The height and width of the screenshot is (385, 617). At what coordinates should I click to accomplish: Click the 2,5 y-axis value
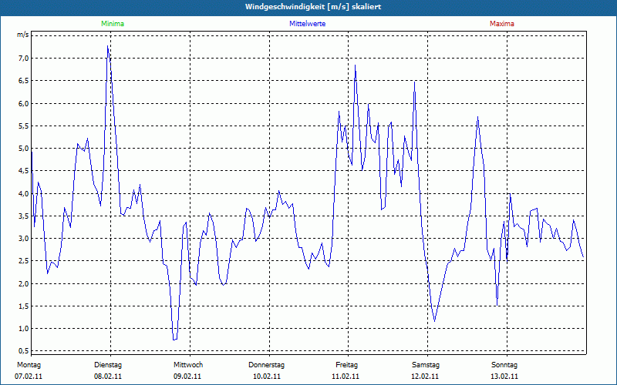tap(23, 261)
